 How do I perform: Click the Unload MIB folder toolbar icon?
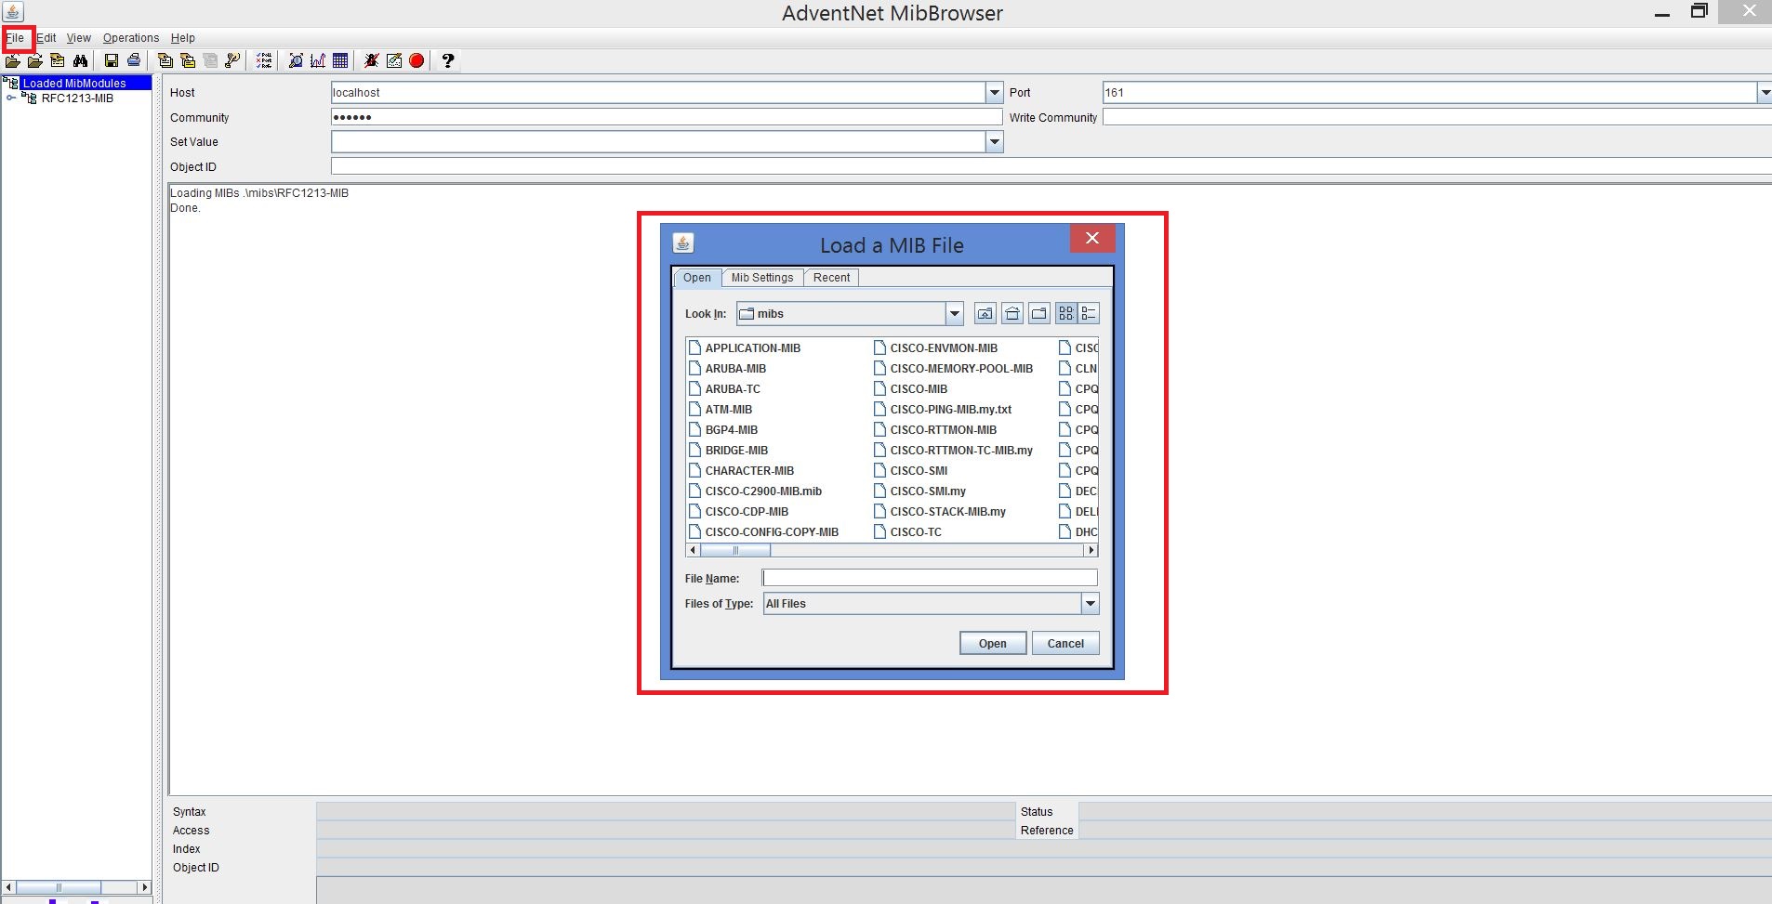coord(35,61)
